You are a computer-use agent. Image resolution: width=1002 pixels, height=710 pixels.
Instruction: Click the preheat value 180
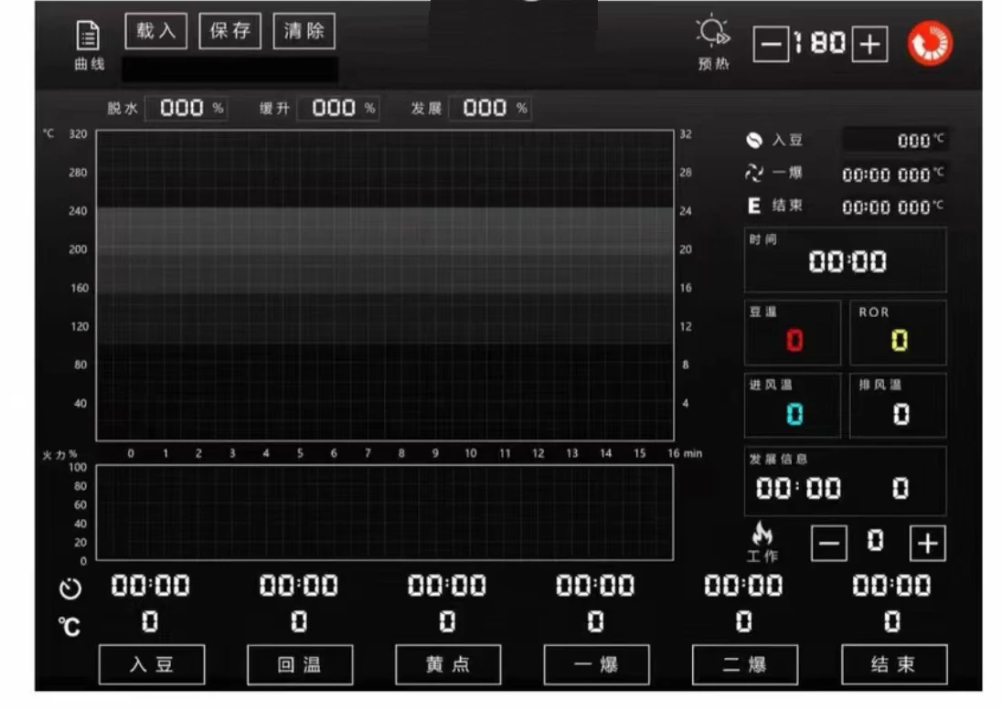tap(820, 44)
